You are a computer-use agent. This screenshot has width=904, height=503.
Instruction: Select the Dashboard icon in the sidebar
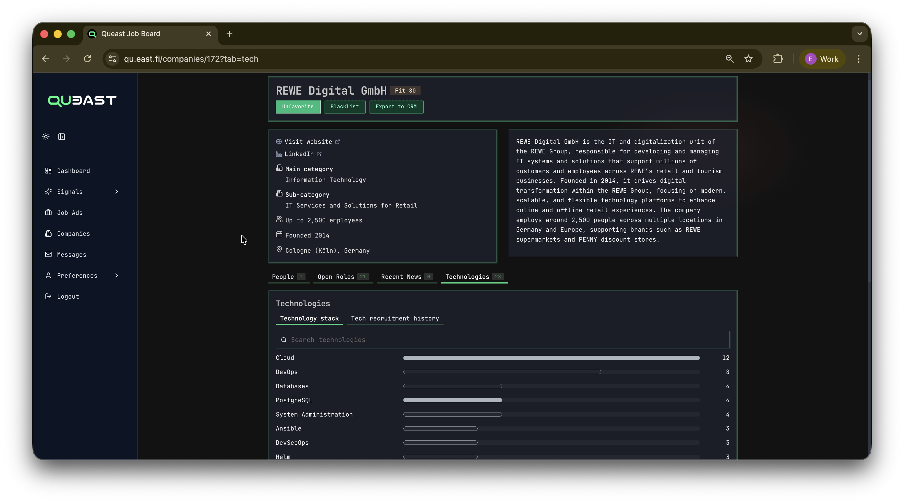pyautogui.click(x=48, y=171)
